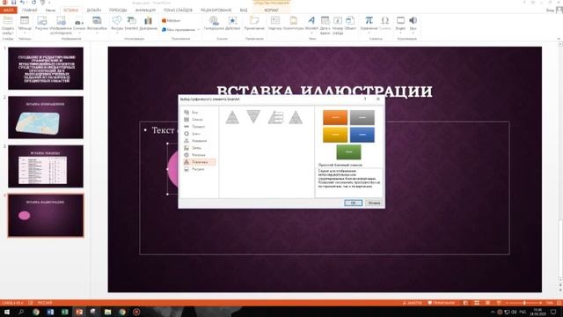Select the pyramid list SmartArt layout
This screenshot has width=563, height=317.
(x=275, y=117)
